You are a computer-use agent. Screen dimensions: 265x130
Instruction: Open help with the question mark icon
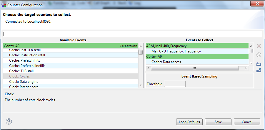pos(9,121)
